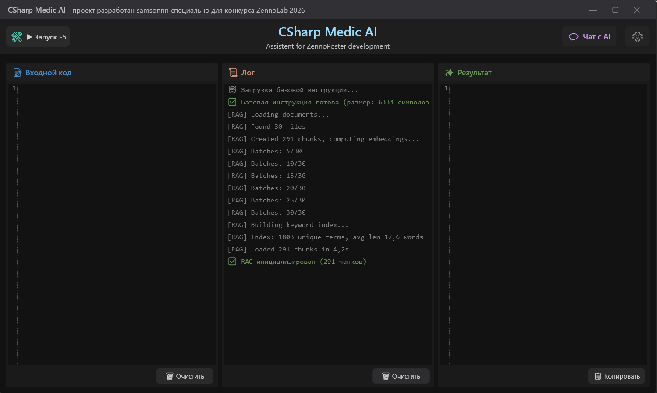Run the code with Запуск F5 button
This screenshot has width=657, height=393.
[38, 37]
